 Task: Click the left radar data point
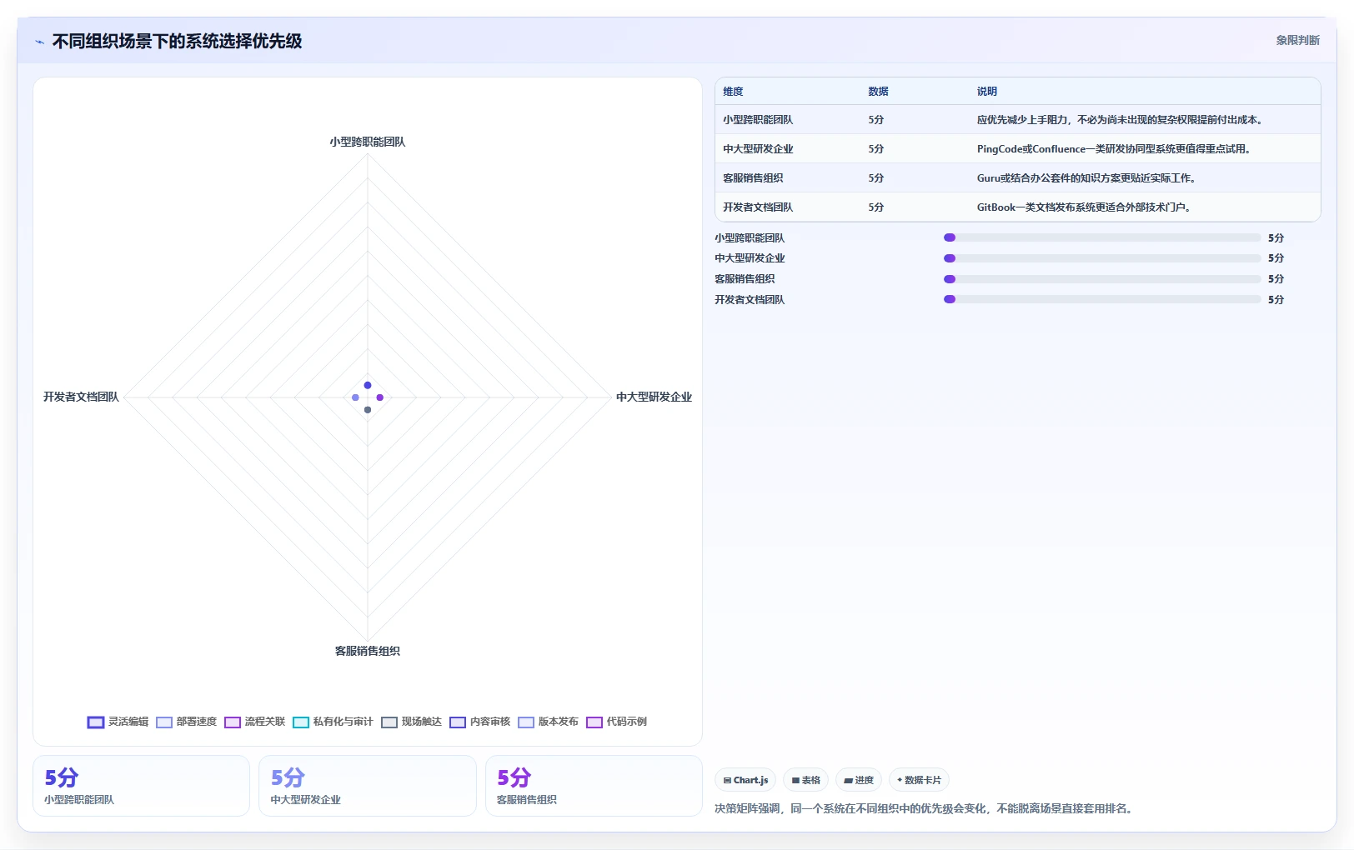click(355, 397)
